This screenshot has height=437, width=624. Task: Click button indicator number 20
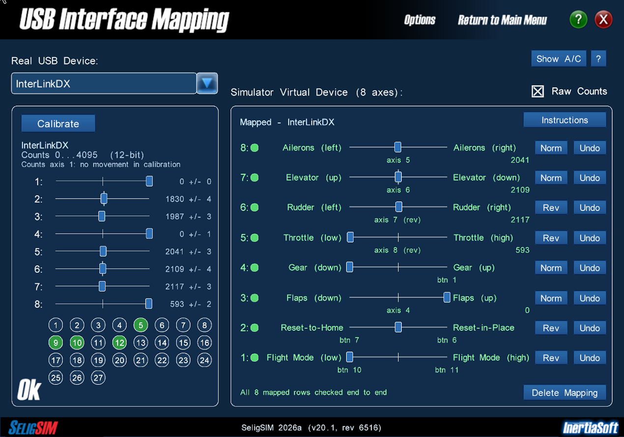point(119,360)
